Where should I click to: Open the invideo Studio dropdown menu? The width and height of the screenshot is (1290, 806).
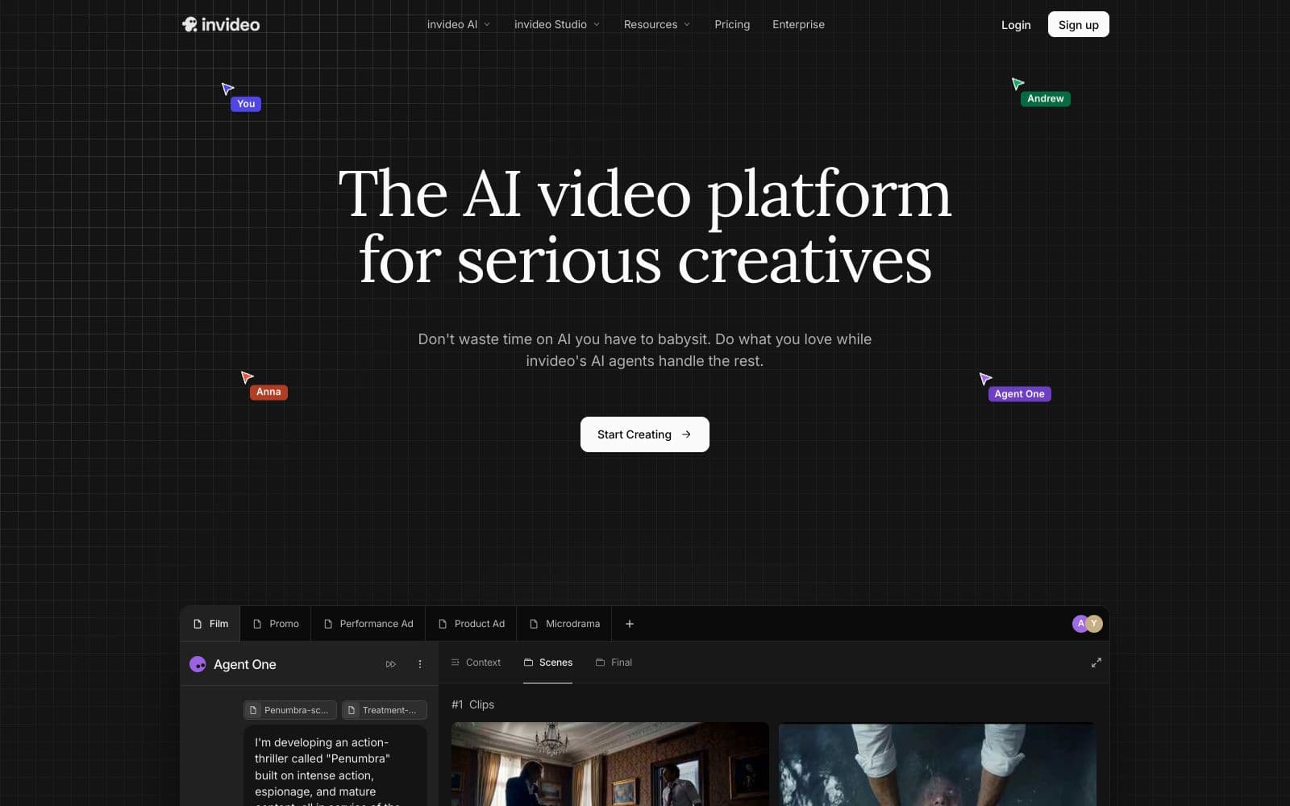tap(557, 24)
